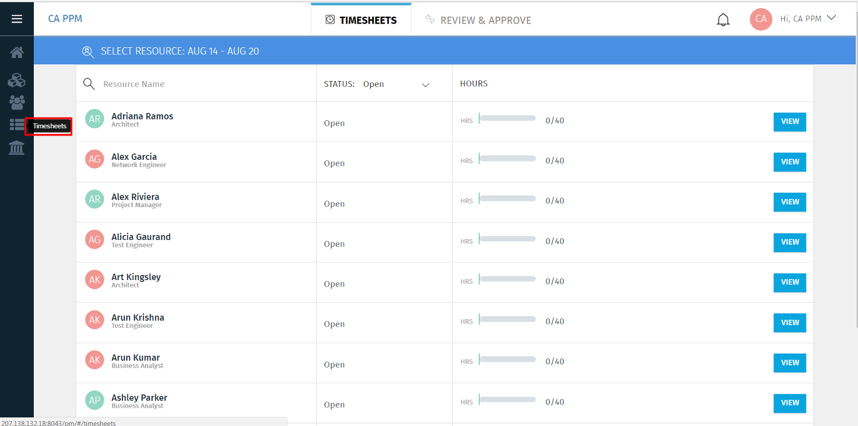Click the HOURS column header
Screen dimensions: 858x426
(474, 84)
